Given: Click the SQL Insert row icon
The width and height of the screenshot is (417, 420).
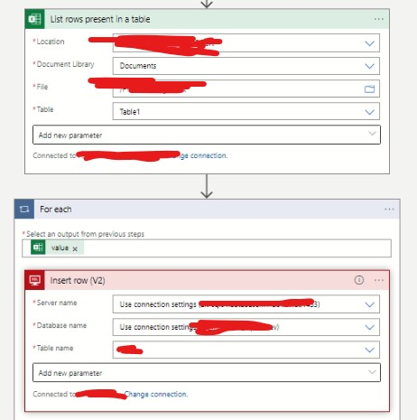Looking at the screenshot, I should click(x=34, y=280).
